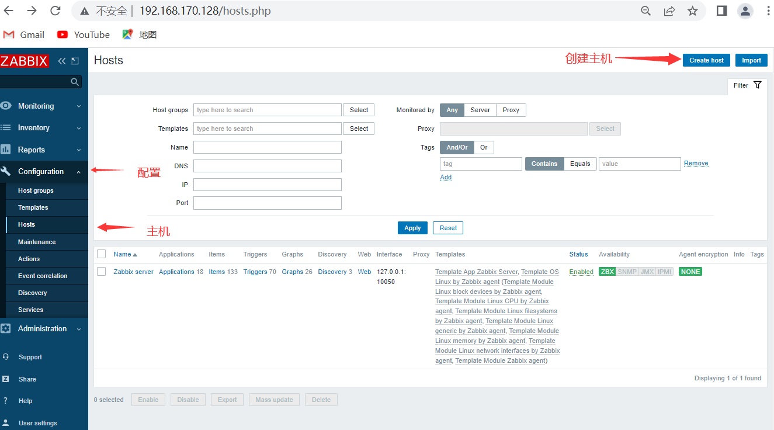The width and height of the screenshot is (774, 430).
Task: Click the Host groups search field
Action: tap(268, 110)
